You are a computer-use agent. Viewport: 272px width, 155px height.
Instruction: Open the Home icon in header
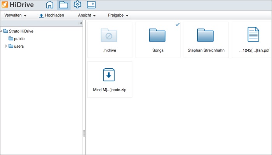click(50, 5)
